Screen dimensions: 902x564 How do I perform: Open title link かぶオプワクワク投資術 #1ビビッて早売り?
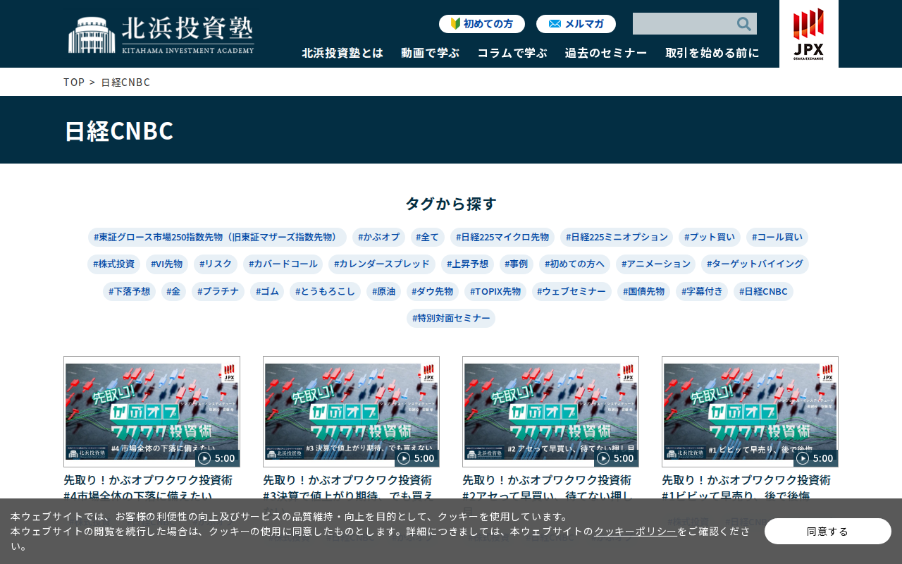pos(746,488)
